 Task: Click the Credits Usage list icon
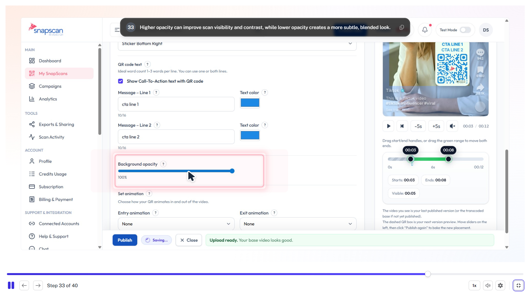tap(32, 174)
